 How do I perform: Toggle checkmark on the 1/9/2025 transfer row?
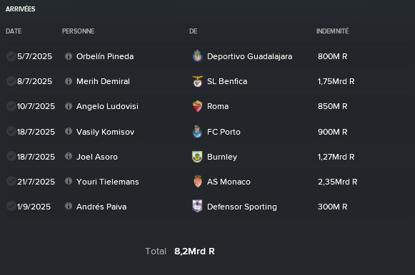(11, 206)
